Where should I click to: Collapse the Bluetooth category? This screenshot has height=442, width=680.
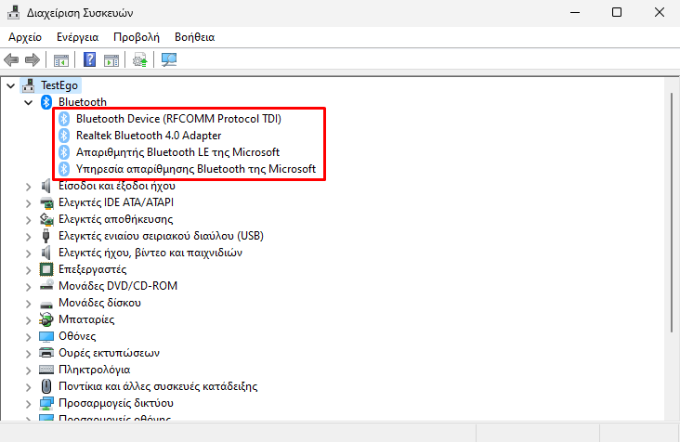(28, 103)
